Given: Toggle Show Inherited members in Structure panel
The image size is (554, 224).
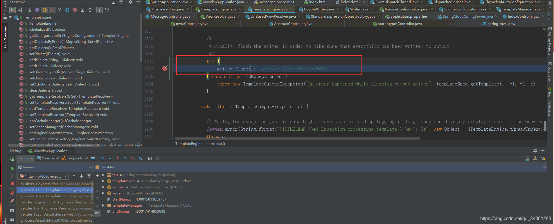Looking at the screenshot, I should click(x=29, y=10).
